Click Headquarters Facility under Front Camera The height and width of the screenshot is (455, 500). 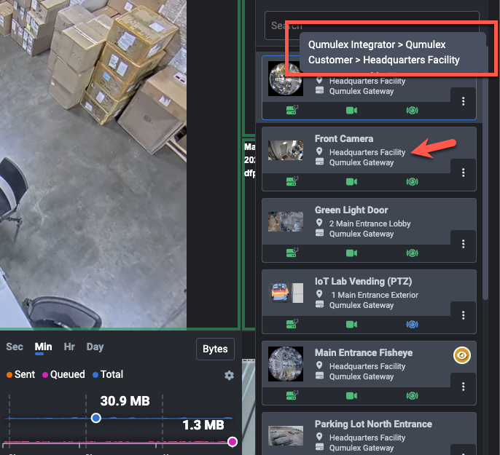367,152
